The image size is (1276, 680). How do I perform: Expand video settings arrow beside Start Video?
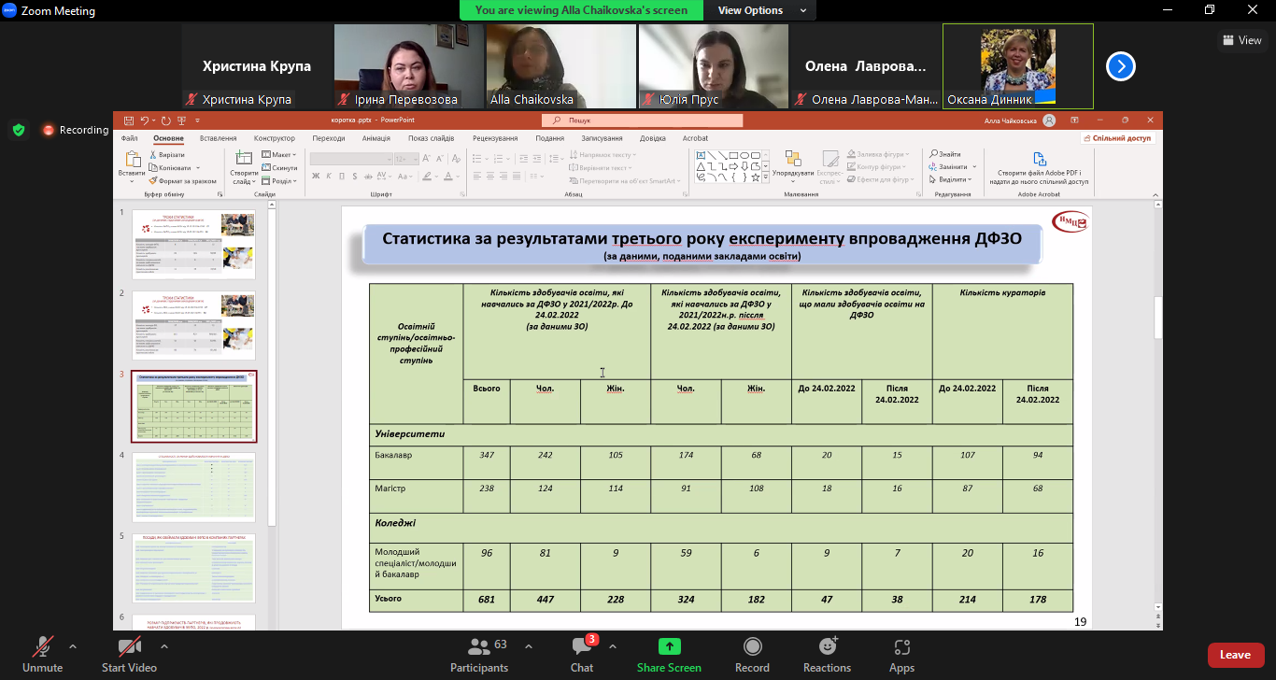[x=164, y=646]
